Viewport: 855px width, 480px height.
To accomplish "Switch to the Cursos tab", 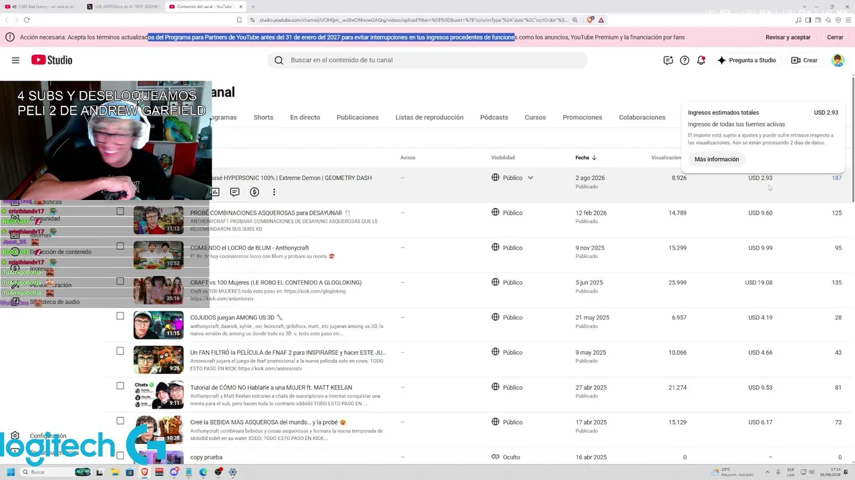I will 535,117.
